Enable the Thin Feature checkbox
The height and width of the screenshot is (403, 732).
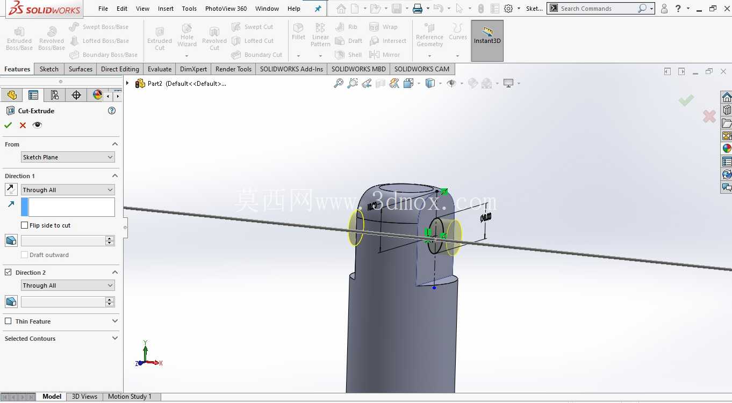click(8, 321)
